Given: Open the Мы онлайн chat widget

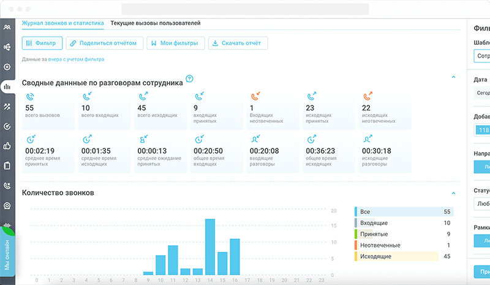Looking at the screenshot, I should tap(7, 248).
